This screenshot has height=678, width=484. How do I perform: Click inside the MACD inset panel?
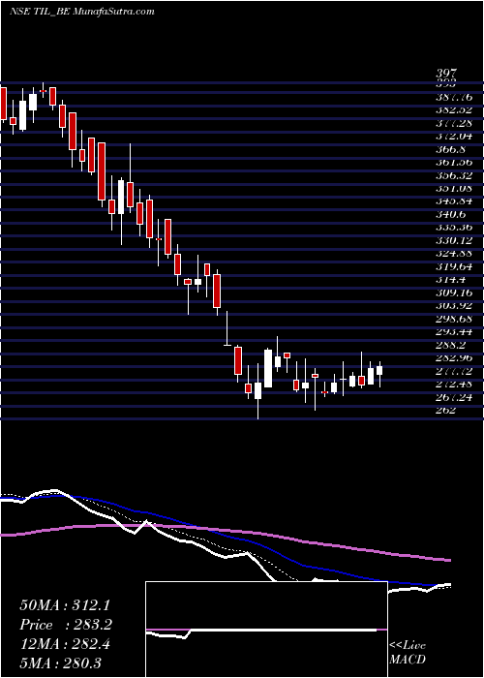tap(266, 630)
